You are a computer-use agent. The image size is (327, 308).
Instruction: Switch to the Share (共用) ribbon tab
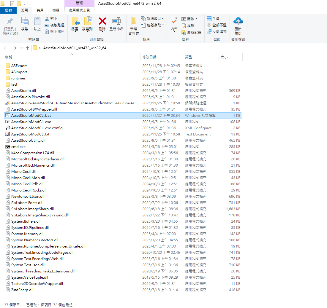[x=40, y=10]
